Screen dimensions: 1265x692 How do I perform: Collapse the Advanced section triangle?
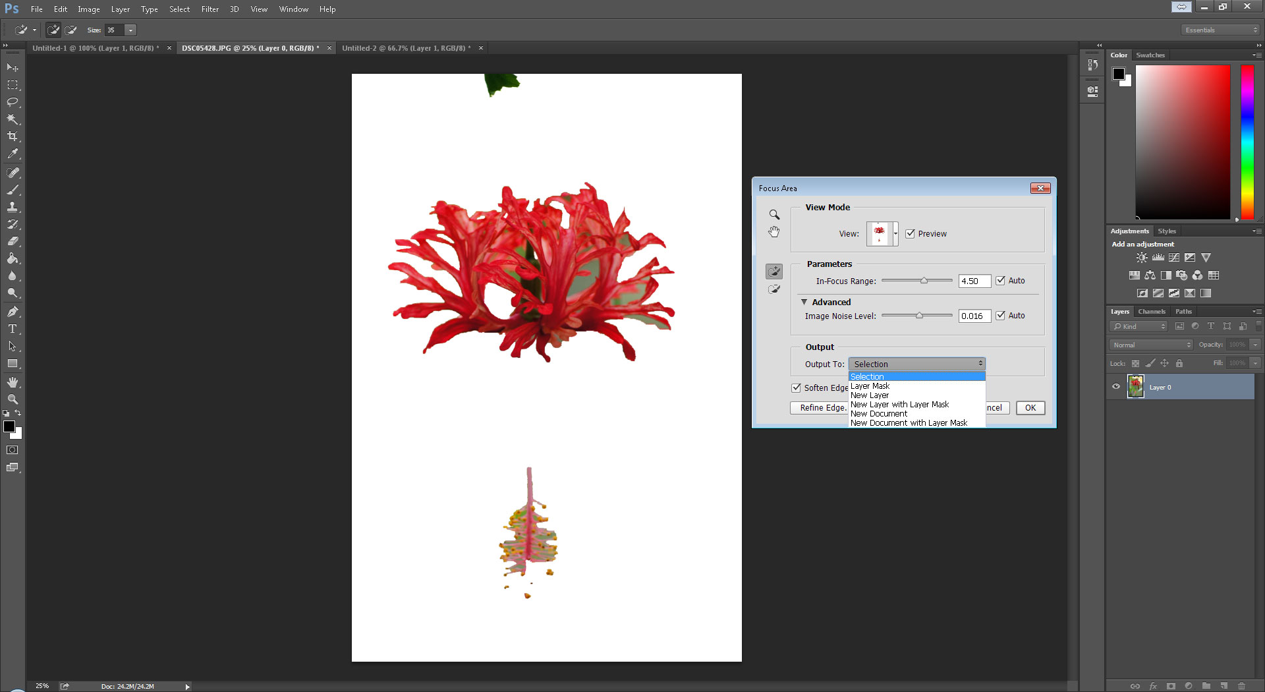tap(804, 302)
